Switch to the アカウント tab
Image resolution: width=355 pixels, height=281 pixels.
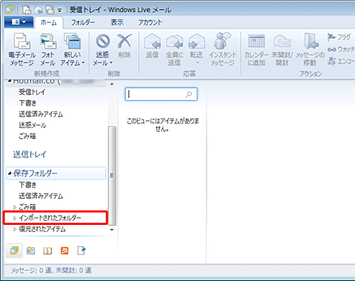[151, 23]
